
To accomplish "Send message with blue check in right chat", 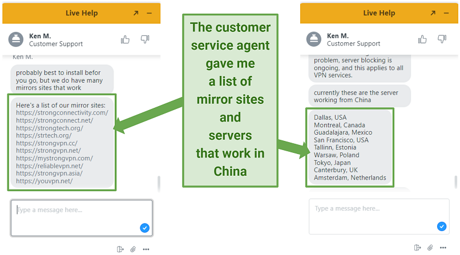I will pos(442,226).
